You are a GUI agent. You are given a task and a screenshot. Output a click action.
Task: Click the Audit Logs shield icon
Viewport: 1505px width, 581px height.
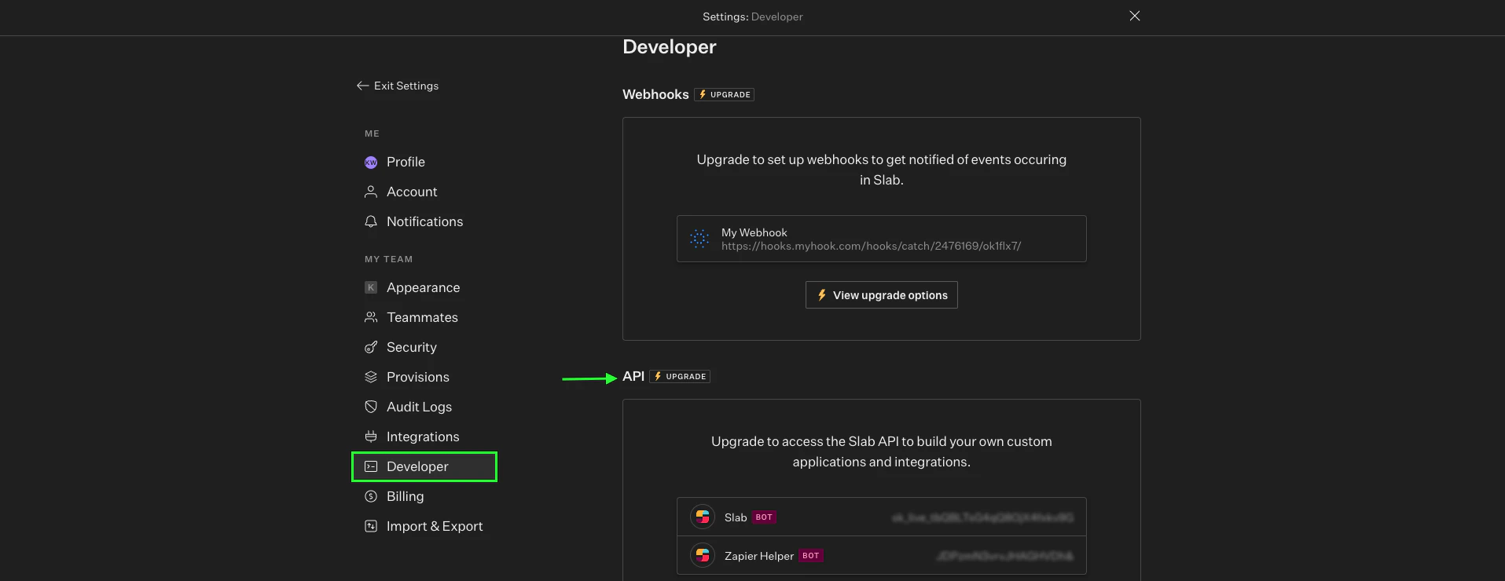point(371,407)
